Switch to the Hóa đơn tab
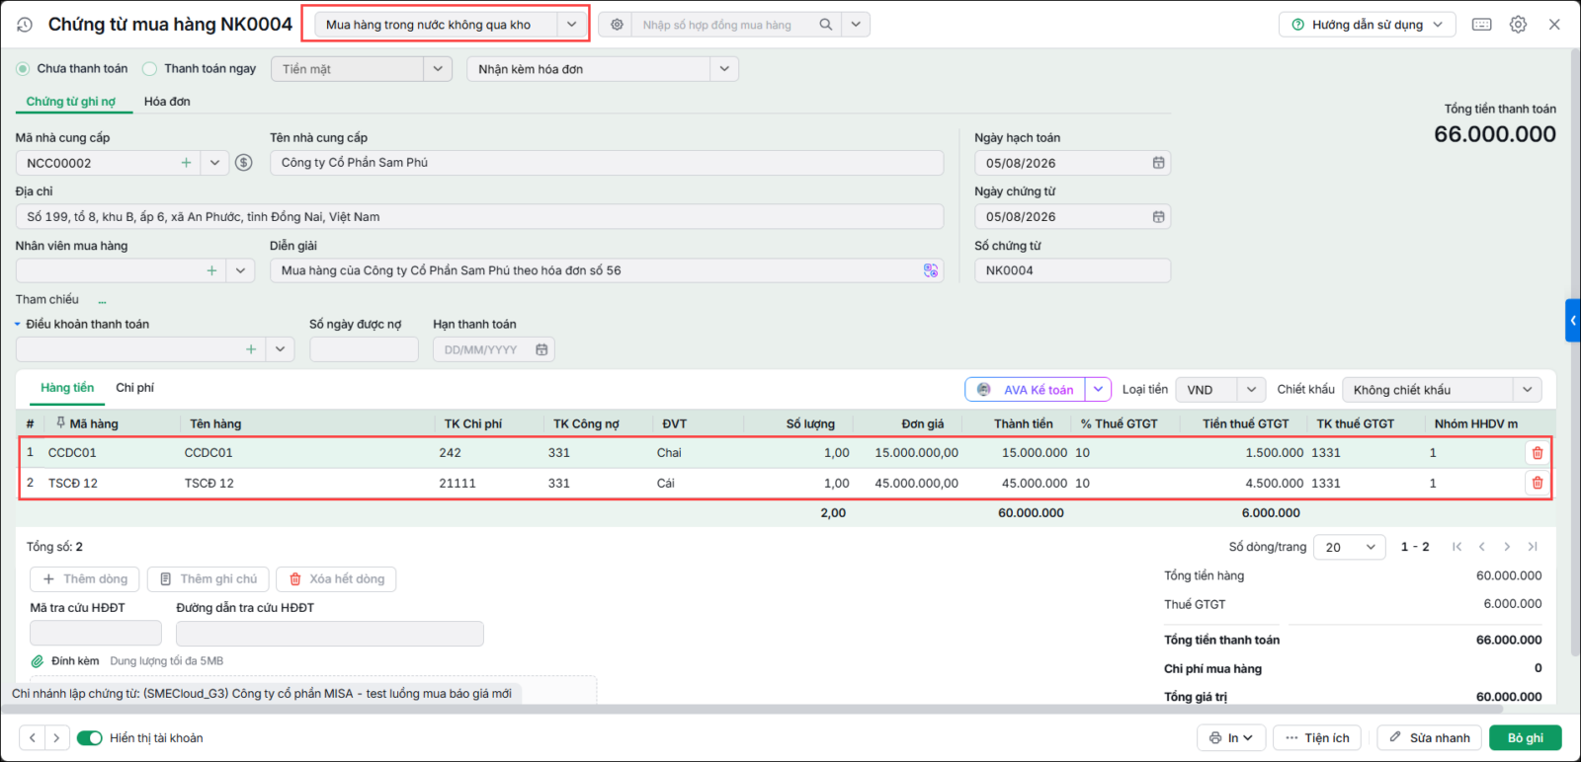Image resolution: width=1581 pixels, height=762 pixels. click(167, 102)
